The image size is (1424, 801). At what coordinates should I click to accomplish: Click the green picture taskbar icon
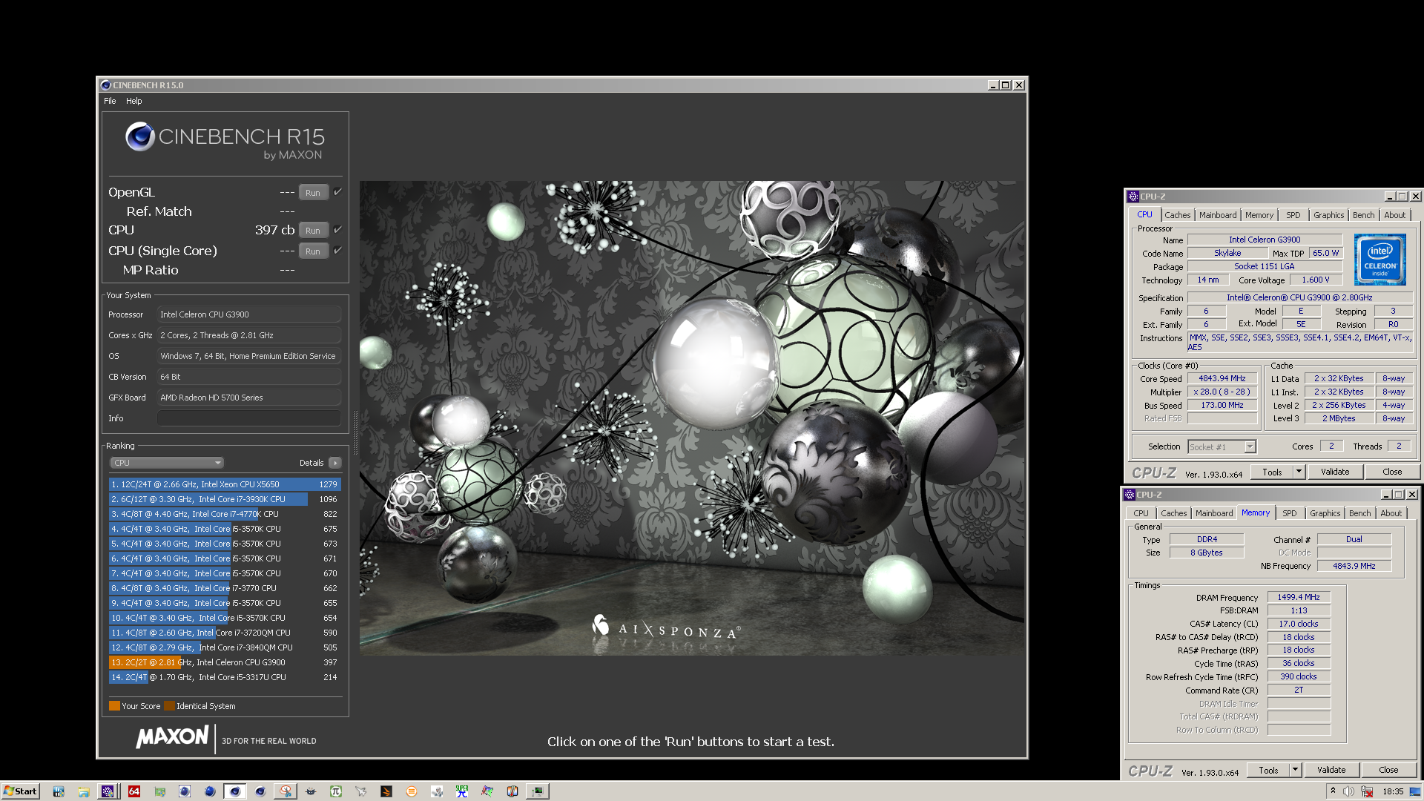click(x=159, y=791)
